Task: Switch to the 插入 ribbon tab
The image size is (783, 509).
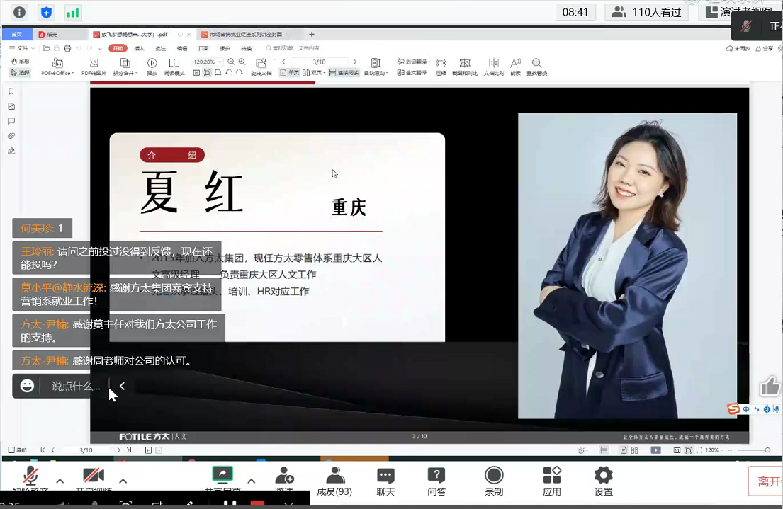Action: 139,48
